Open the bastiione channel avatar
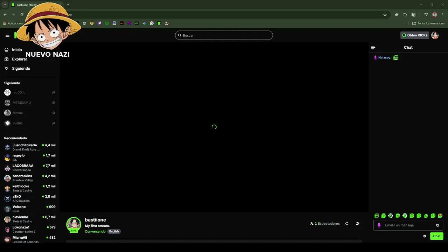The height and width of the screenshot is (252, 448). click(74, 225)
